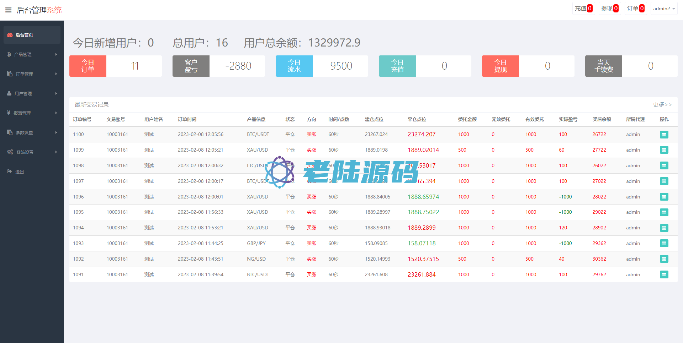Open 系统设置 menu item

click(x=25, y=152)
